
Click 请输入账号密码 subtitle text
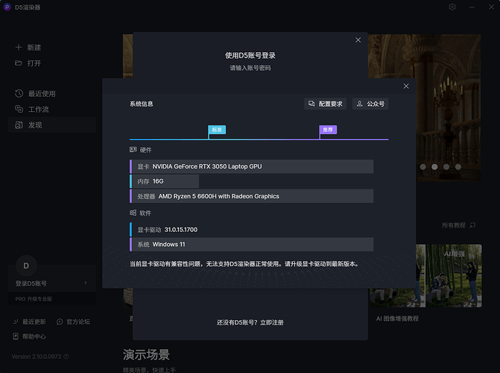(250, 68)
